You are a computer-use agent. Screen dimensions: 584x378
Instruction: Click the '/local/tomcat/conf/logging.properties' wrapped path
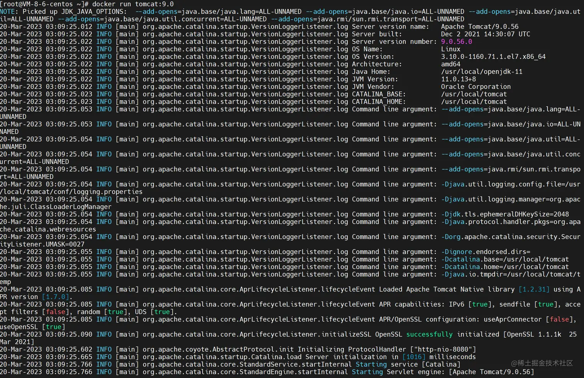click(x=71, y=192)
